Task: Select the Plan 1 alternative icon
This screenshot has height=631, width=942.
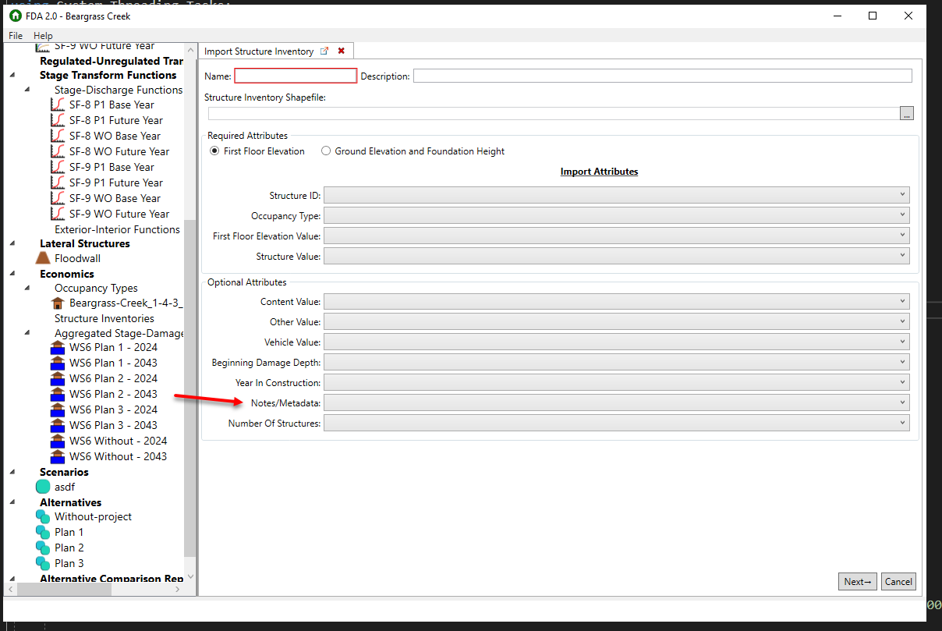Action: 44,532
